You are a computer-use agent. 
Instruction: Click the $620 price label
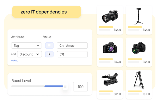[117, 62]
